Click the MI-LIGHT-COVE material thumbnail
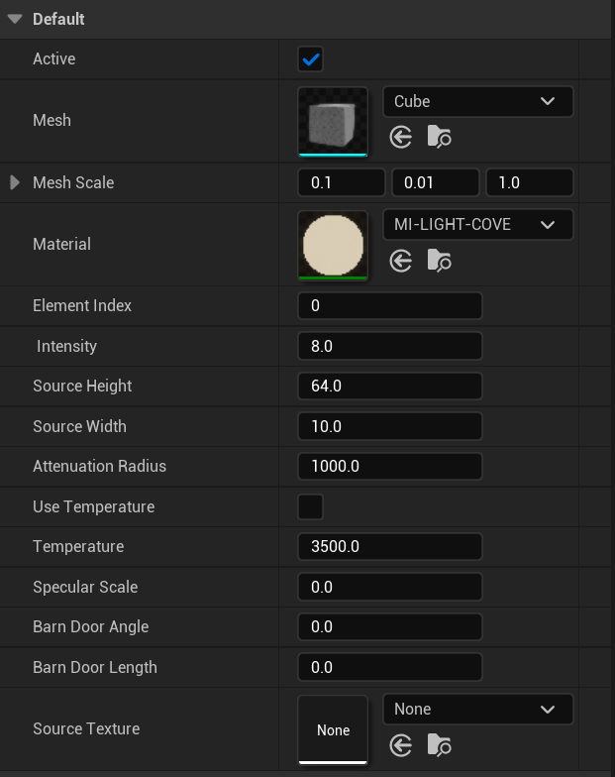The image size is (615, 777). pos(333,246)
